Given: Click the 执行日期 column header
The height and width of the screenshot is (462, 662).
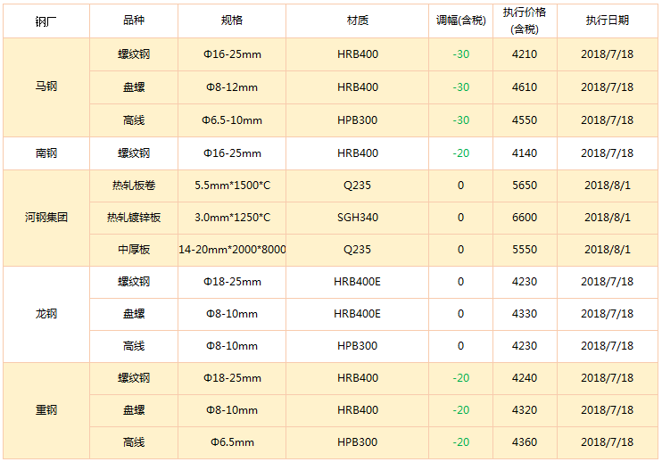Looking at the screenshot, I should (608, 21).
